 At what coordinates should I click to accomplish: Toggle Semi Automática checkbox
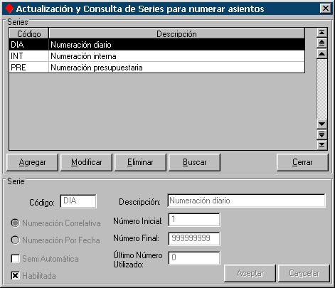pos(16,259)
